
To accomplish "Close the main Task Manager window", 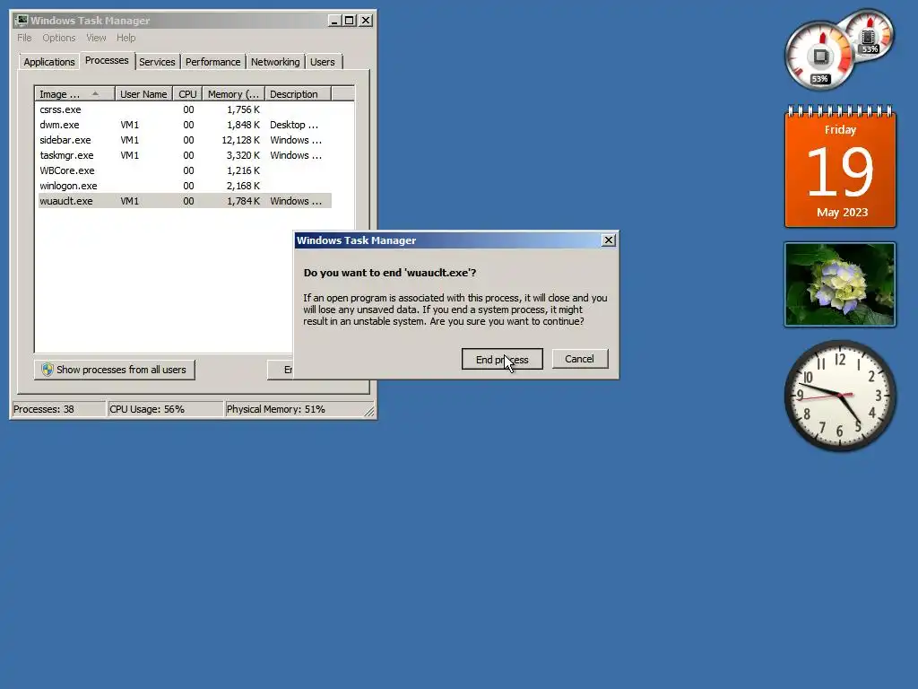I will click(x=366, y=21).
